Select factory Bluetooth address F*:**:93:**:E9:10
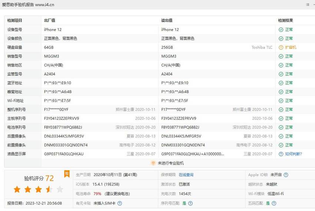Screen dimensions: 315x211 coord(57,83)
